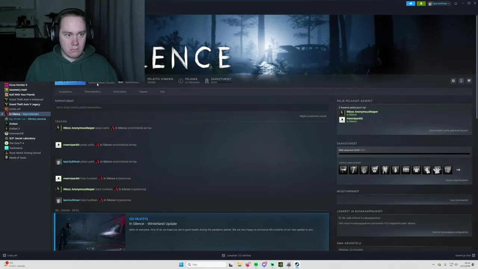Viewport: 478px width, 269px height.
Task: Open Näytä uusimmat uutiset link
Action: click(x=313, y=116)
